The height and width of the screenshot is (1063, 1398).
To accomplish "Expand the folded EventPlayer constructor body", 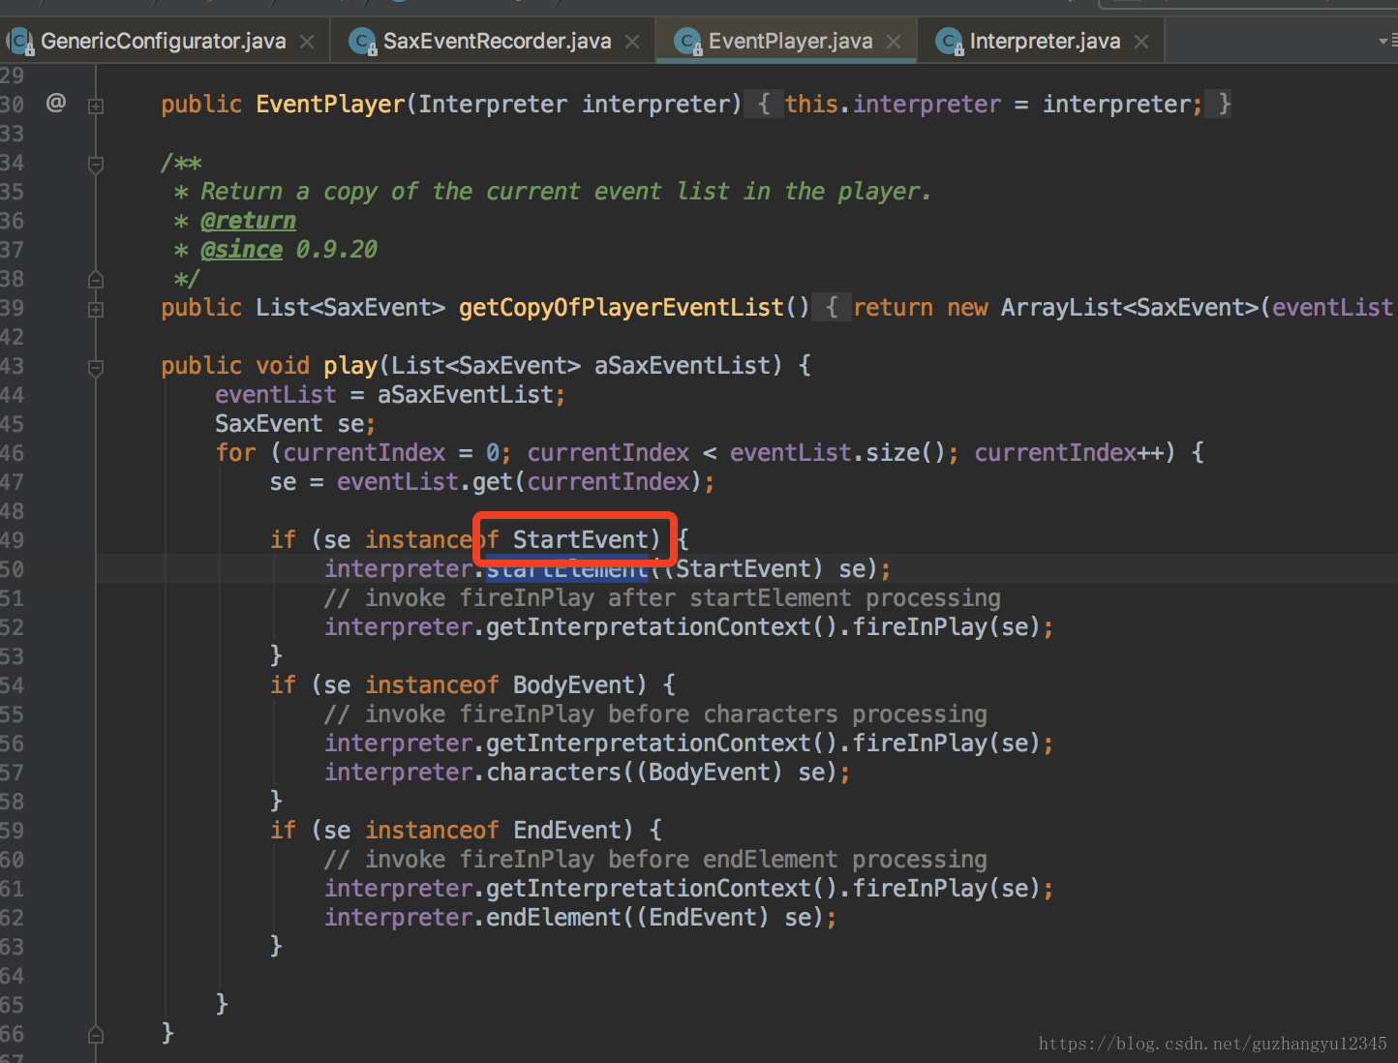I will tap(96, 106).
